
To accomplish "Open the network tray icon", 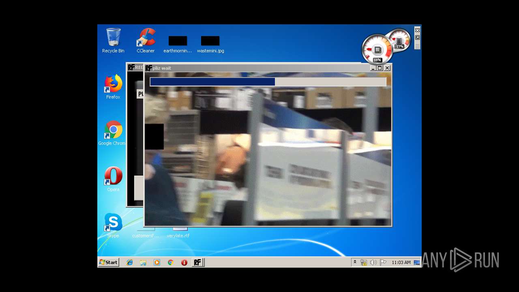I will tap(364, 262).
